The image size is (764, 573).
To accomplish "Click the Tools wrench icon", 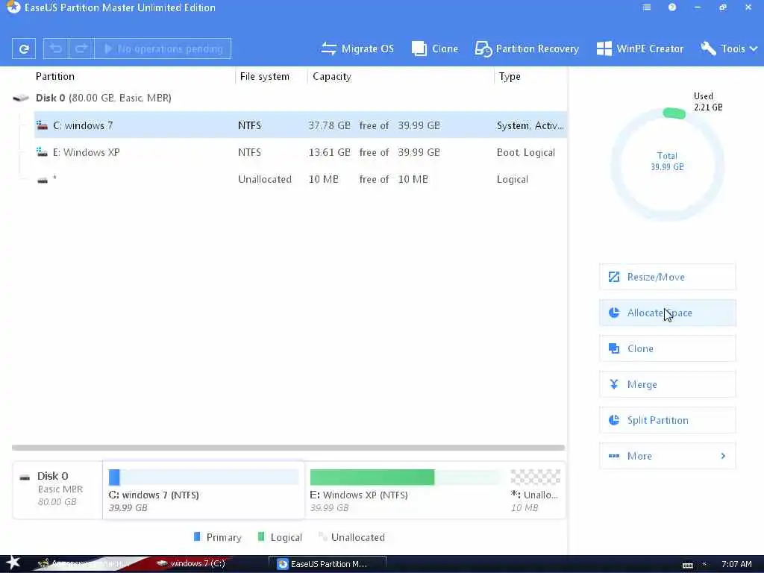I will click(x=709, y=48).
